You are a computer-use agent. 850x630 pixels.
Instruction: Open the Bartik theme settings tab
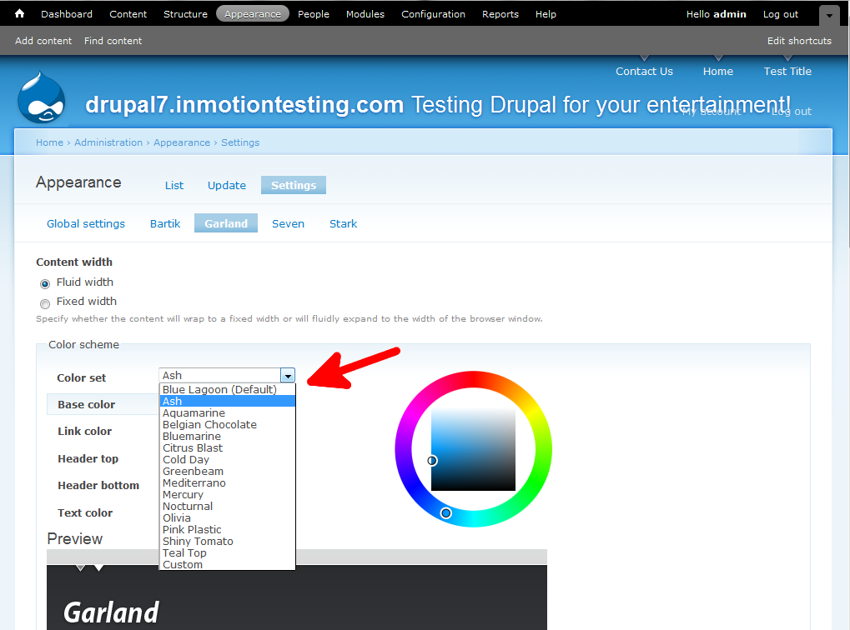(165, 223)
